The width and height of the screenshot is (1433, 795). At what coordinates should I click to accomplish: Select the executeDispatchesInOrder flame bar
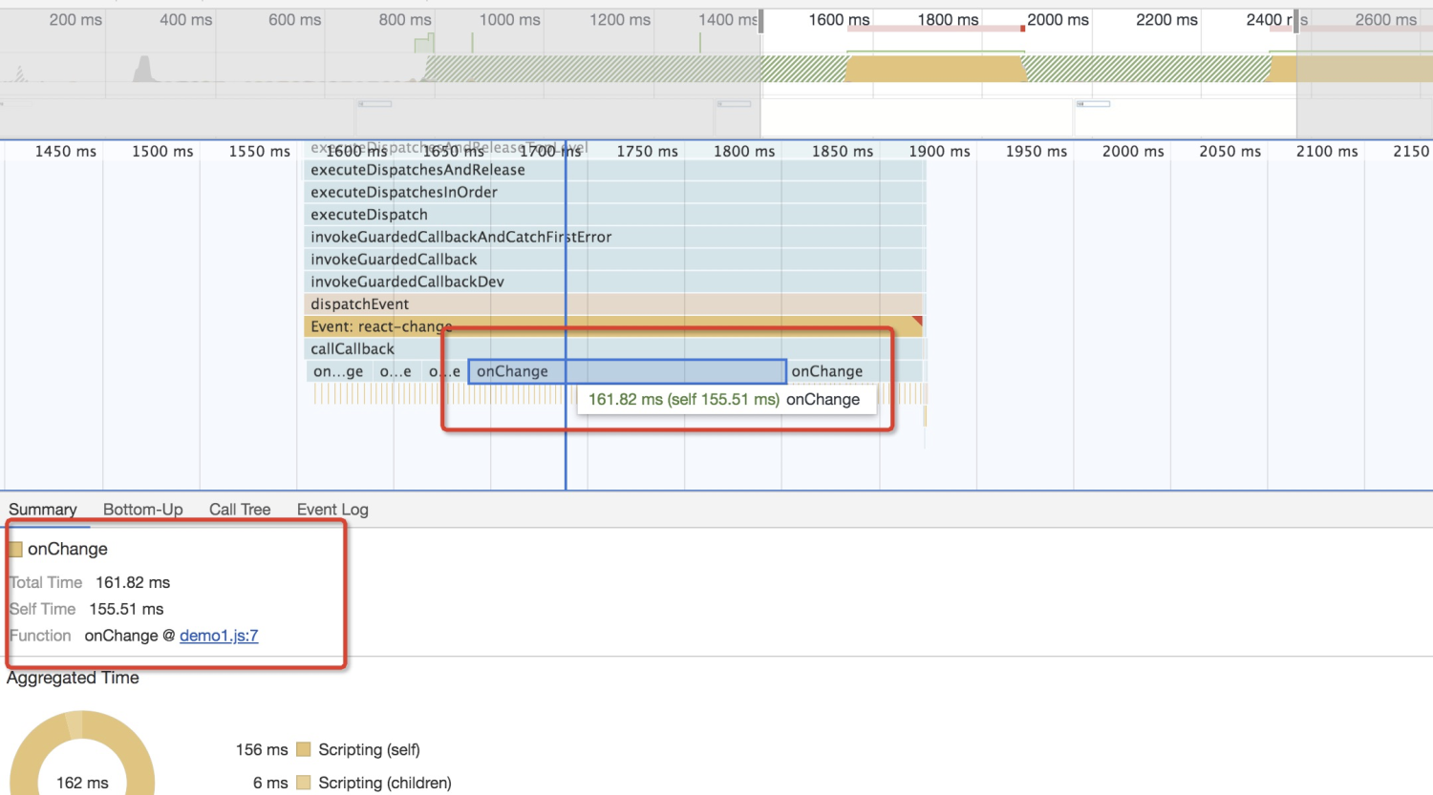[614, 192]
